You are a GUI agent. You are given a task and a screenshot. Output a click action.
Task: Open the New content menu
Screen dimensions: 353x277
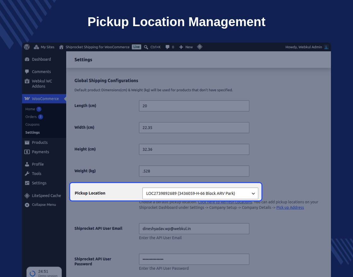pyautogui.click(x=186, y=47)
